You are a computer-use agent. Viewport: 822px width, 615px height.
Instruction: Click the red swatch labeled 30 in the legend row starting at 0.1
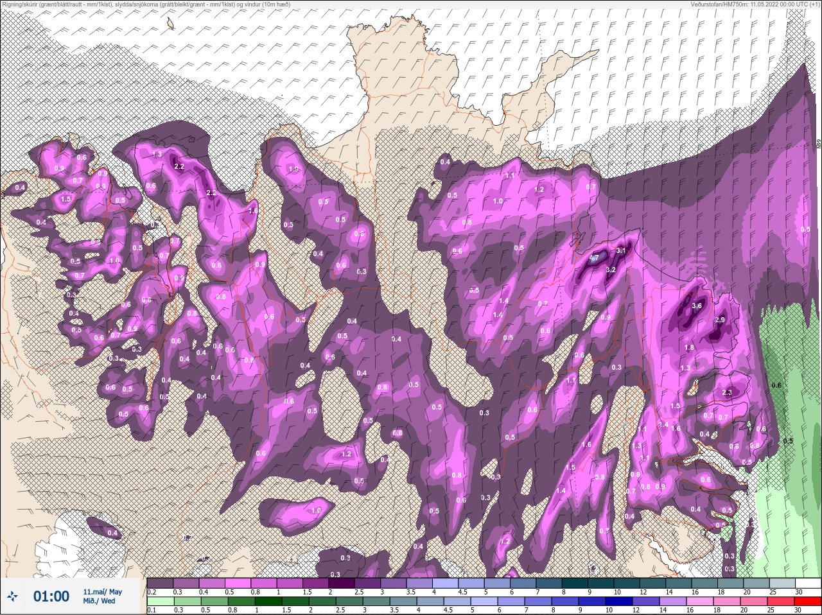tap(807, 602)
